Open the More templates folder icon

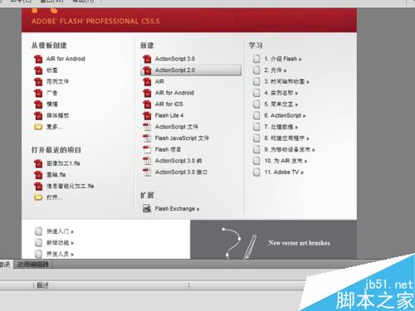(x=38, y=127)
